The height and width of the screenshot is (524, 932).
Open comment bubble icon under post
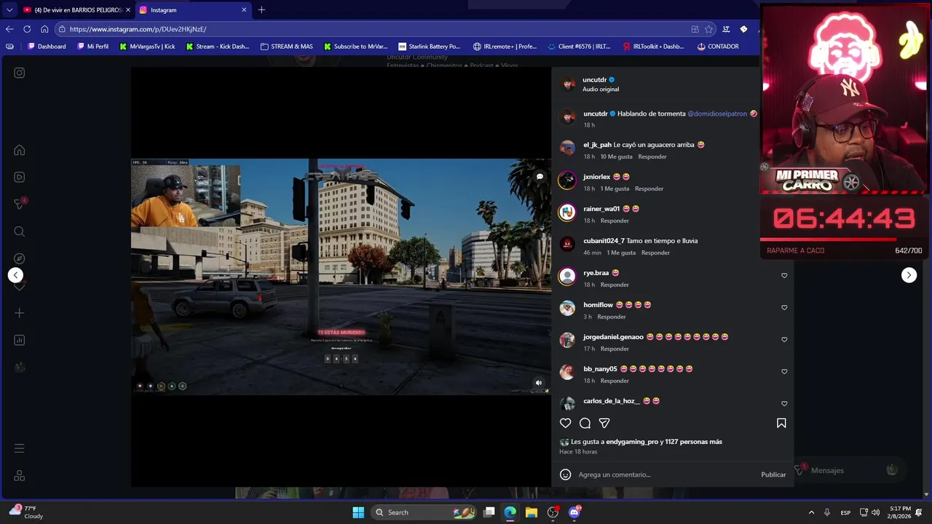click(x=585, y=423)
